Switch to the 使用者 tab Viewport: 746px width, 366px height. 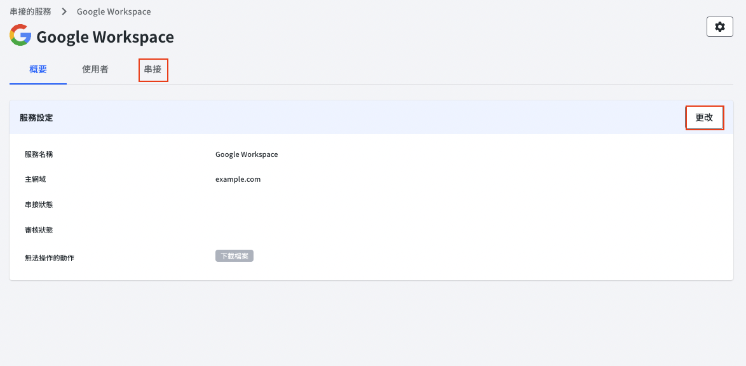95,69
